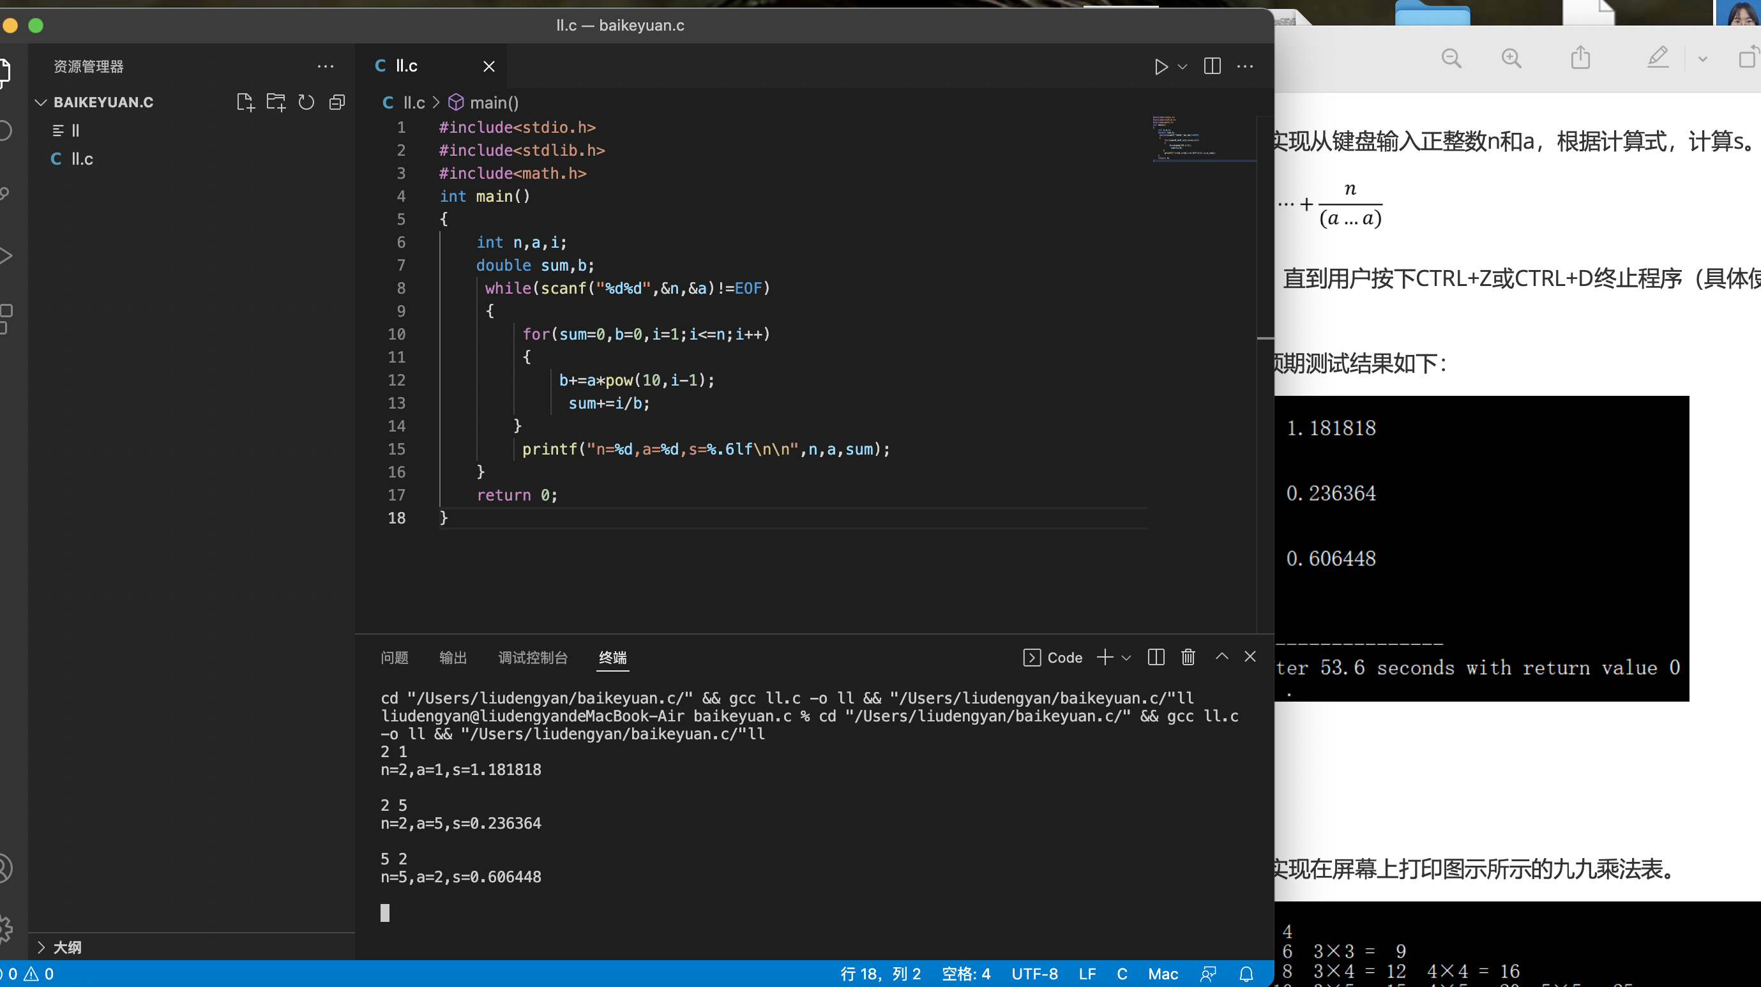Zoom in on the preview document

coord(1511,58)
